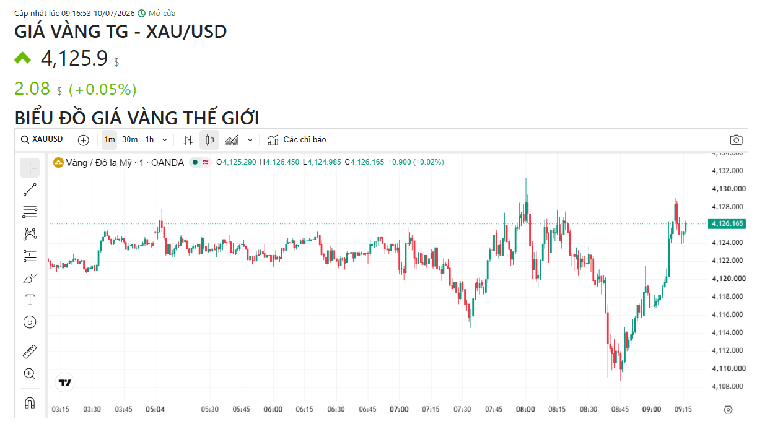The image size is (757, 424).
Task: Open the chart settings gear
Action: click(729, 410)
